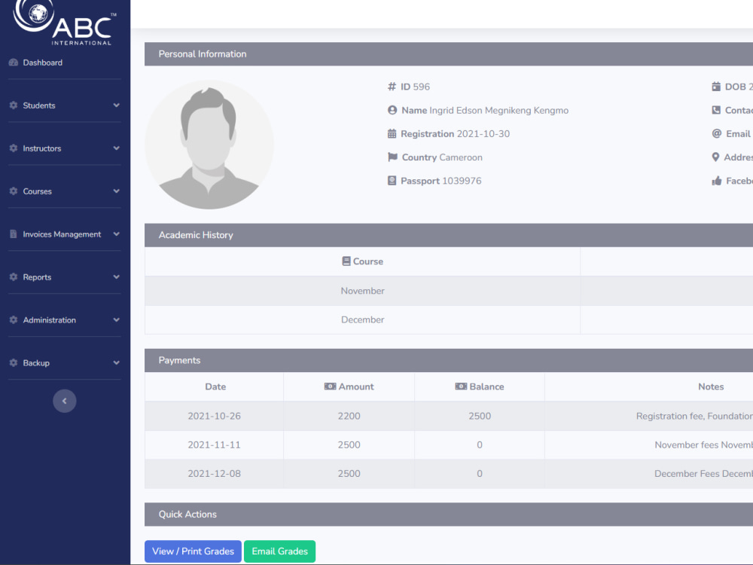The width and height of the screenshot is (753, 565).
Task: Click the @ icon beside the Email field
Action: (x=718, y=133)
